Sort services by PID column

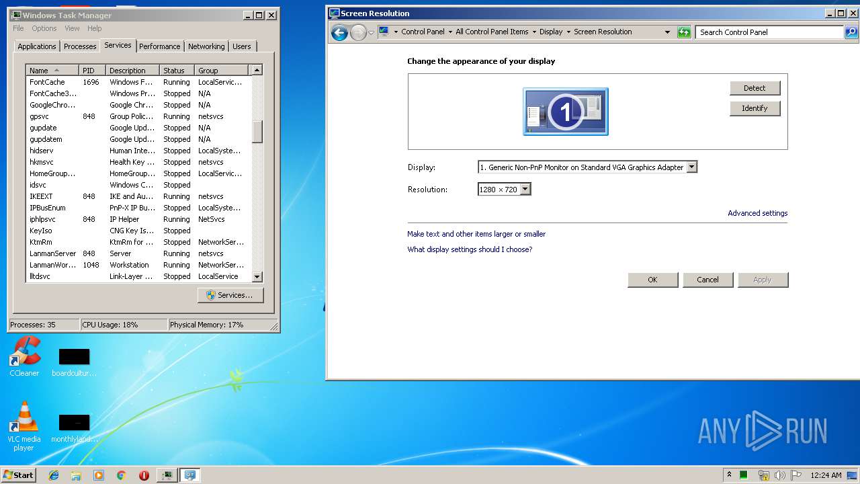[92, 71]
